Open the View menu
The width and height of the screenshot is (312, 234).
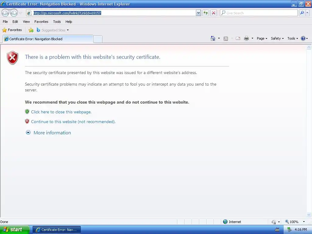tap(26, 22)
